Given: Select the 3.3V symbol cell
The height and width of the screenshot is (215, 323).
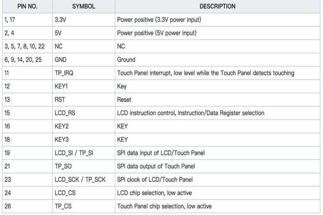Looking at the screenshot, I should 84,20.
